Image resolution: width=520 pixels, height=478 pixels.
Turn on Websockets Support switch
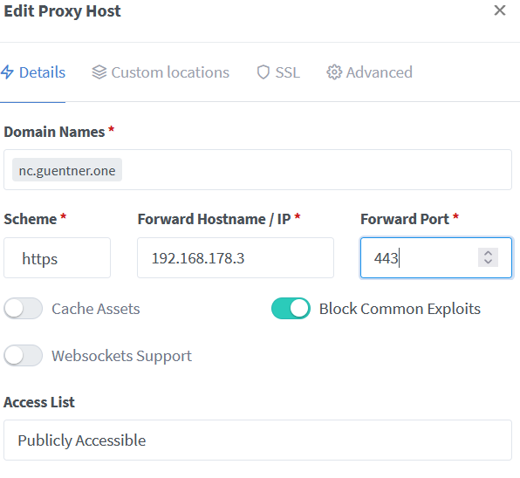click(24, 356)
